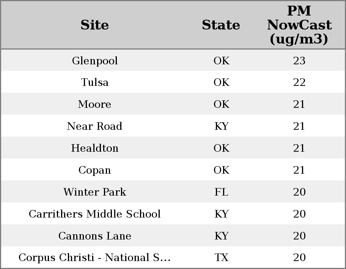This screenshot has height=269, width=346.
Task: Select the PM value 22 for Tulsa
Action: click(x=299, y=82)
